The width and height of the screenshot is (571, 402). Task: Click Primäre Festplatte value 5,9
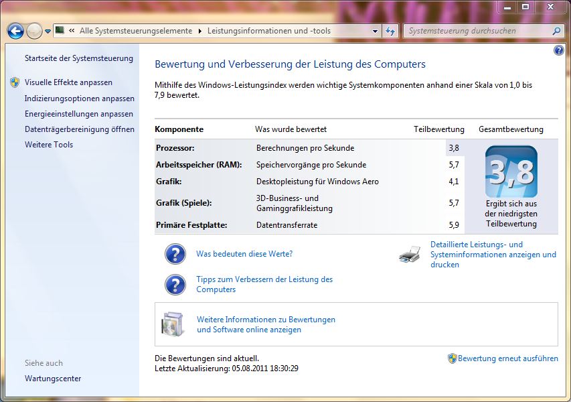(454, 225)
